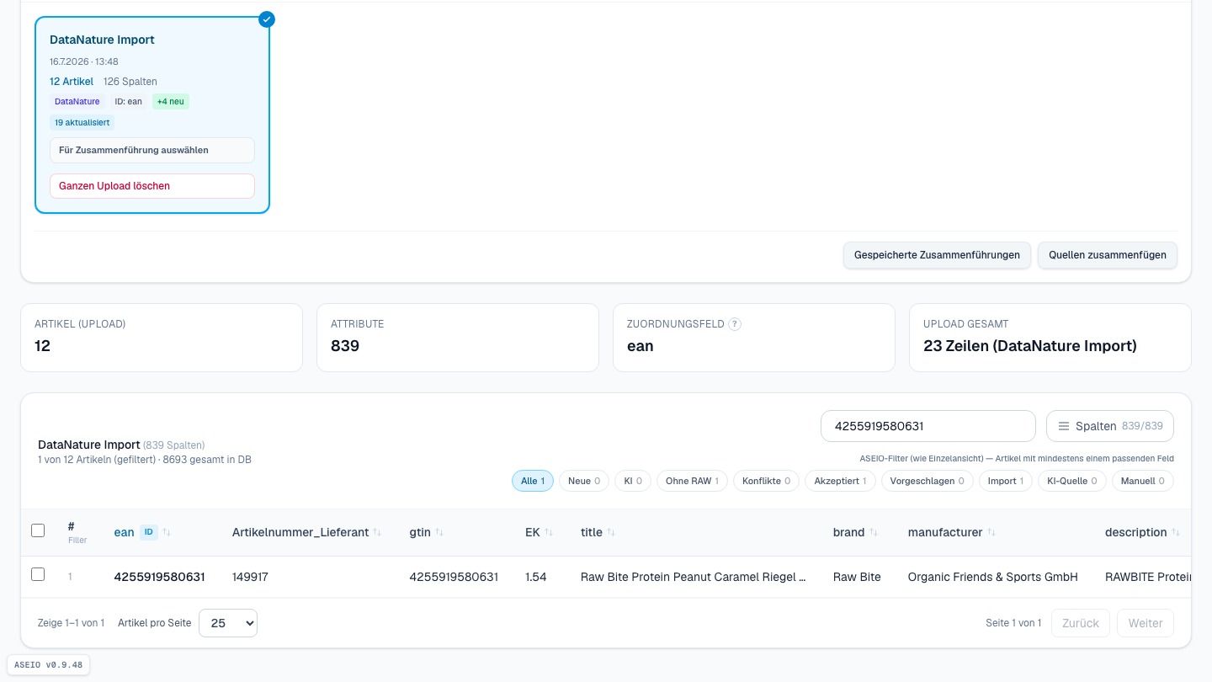Sort table by Artikelnummer_Lieferant arrows

pyautogui.click(x=377, y=532)
